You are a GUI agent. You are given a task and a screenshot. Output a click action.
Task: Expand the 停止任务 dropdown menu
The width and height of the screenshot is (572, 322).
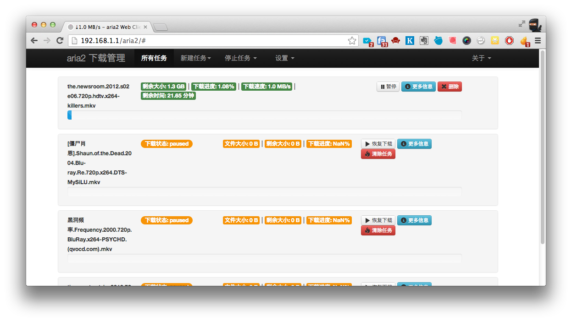click(x=240, y=58)
